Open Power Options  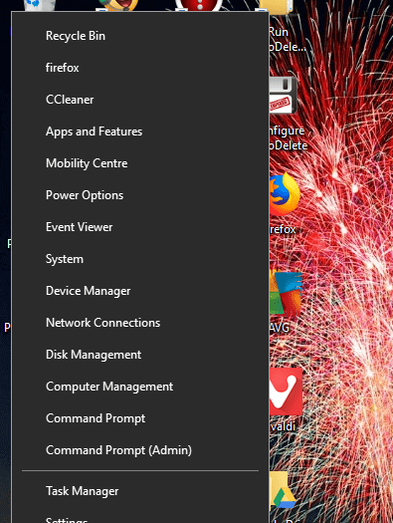(x=140, y=195)
